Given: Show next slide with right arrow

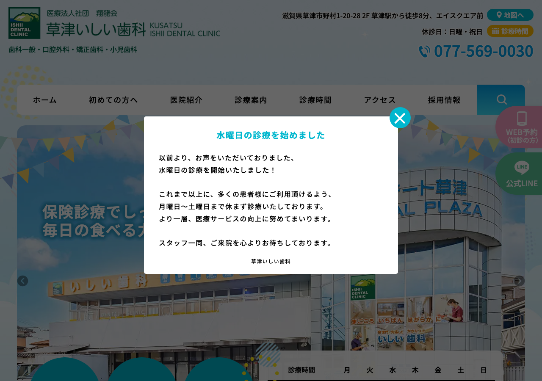Looking at the screenshot, I should point(519,281).
